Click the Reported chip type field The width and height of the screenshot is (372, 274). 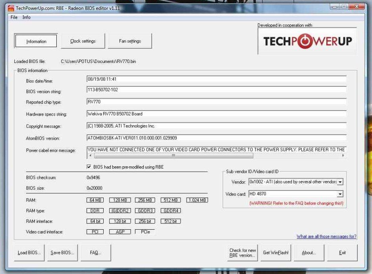point(216,102)
